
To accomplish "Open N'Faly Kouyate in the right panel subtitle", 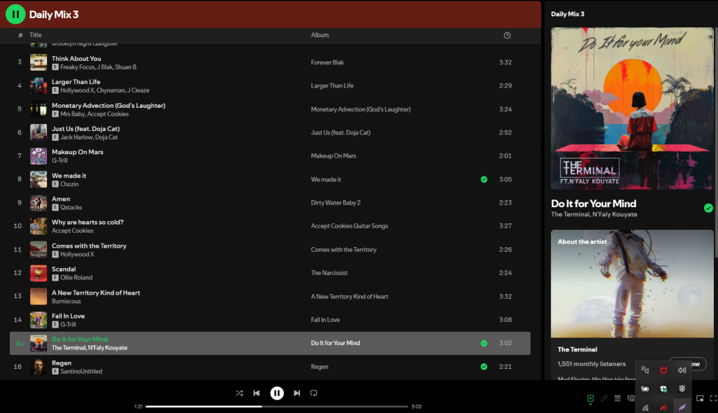I will [615, 214].
